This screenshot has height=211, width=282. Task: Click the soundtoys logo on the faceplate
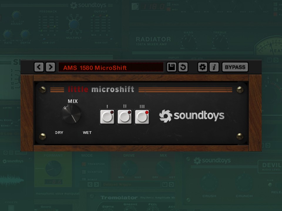[192, 115]
